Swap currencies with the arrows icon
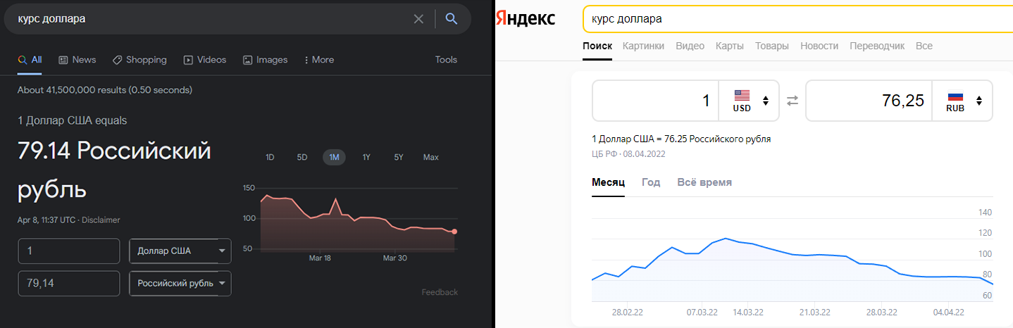1013x328 pixels. (793, 101)
